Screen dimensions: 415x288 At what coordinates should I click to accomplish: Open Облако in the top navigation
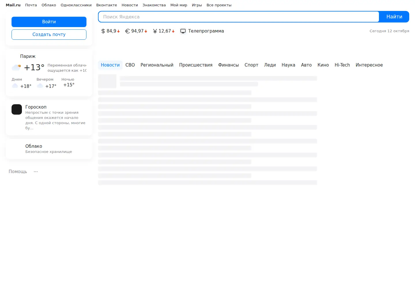click(x=49, y=5)
